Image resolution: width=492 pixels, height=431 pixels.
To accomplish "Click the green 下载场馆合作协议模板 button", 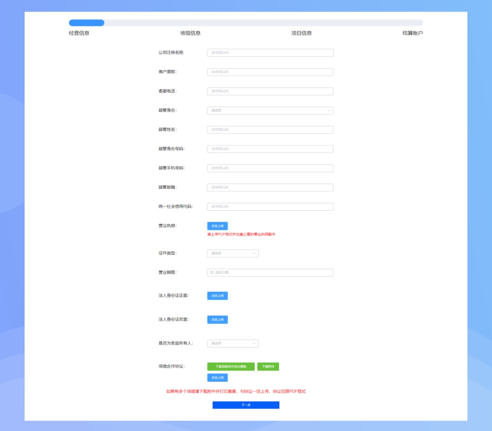I will [231, 367].
